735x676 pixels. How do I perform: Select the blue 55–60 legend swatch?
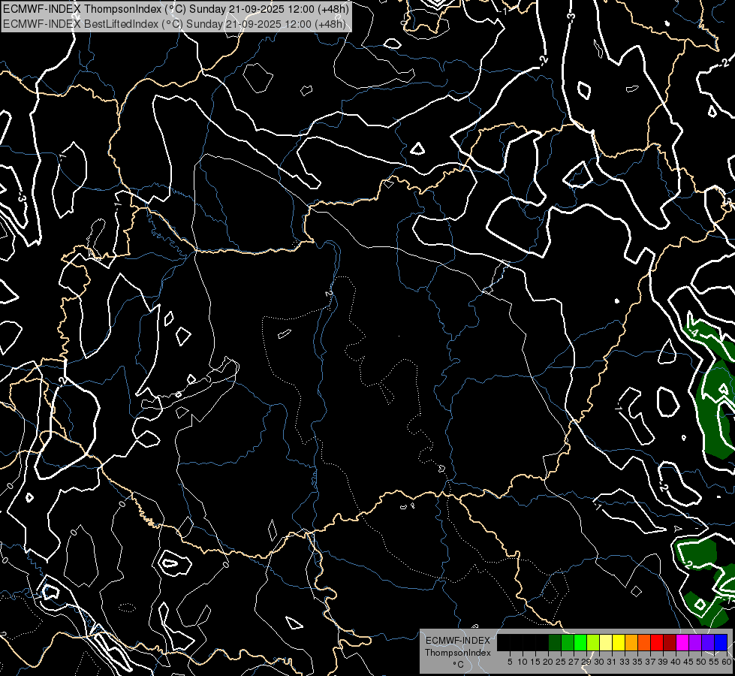(x=720, y=642)
